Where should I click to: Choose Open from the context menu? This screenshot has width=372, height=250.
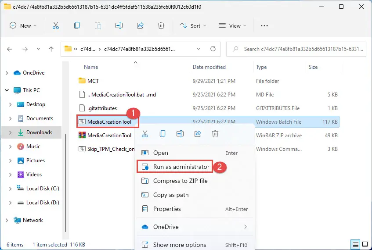(x=195, y=153)
